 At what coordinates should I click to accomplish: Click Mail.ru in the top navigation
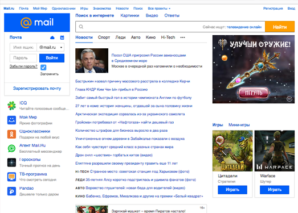(9, 9)
